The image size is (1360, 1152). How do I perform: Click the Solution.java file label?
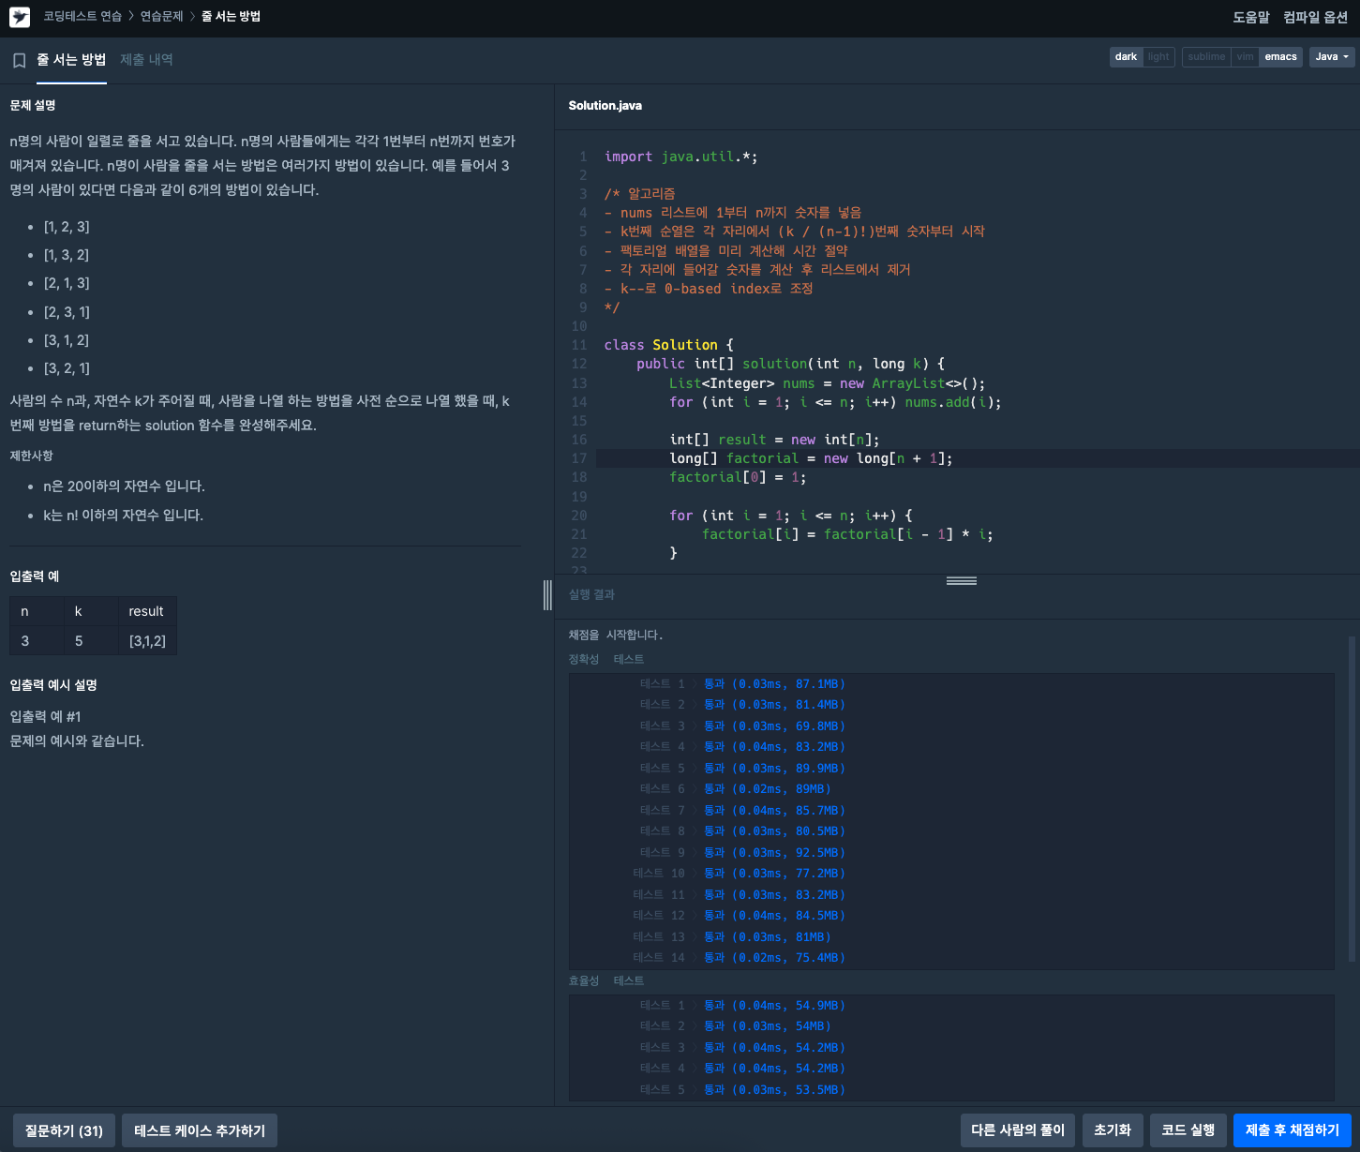(x=605, y=106)
